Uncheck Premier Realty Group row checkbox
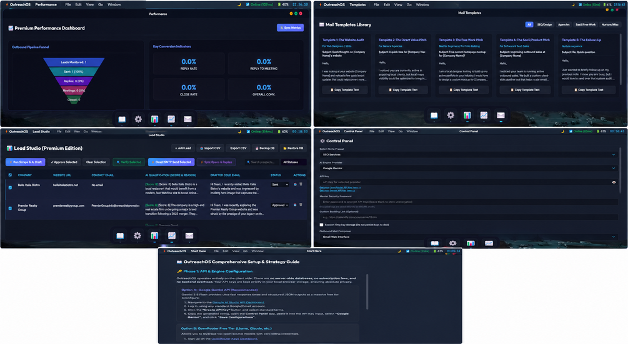This screenshot has height=344, width=628. coord(11,208)
